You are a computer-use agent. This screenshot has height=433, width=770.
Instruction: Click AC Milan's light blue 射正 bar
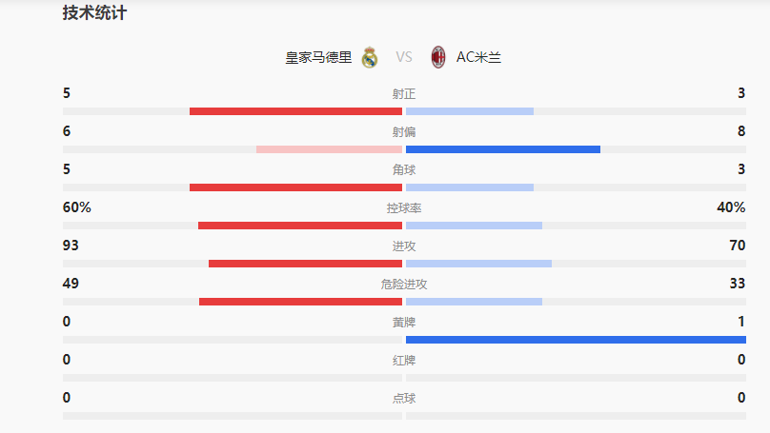[470, 111]
